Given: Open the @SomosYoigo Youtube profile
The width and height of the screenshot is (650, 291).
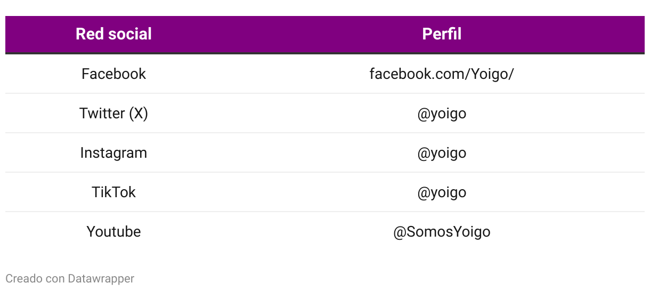Looking at the screenshot, I should [x=442, y=231].
